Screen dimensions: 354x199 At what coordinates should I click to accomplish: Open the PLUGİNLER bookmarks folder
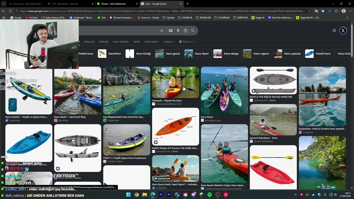(222, 18)
